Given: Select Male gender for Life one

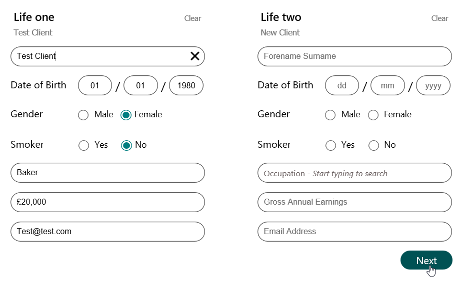Looking at the screenshot, I should pyautogui.click(x=83, y=115).
